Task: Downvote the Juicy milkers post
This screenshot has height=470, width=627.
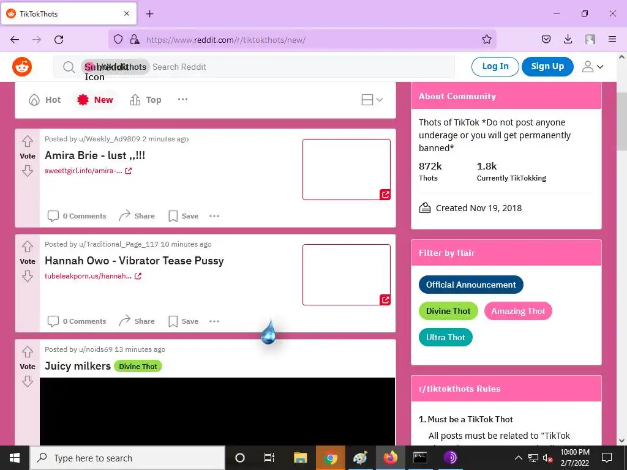Action: pos(27,382)
